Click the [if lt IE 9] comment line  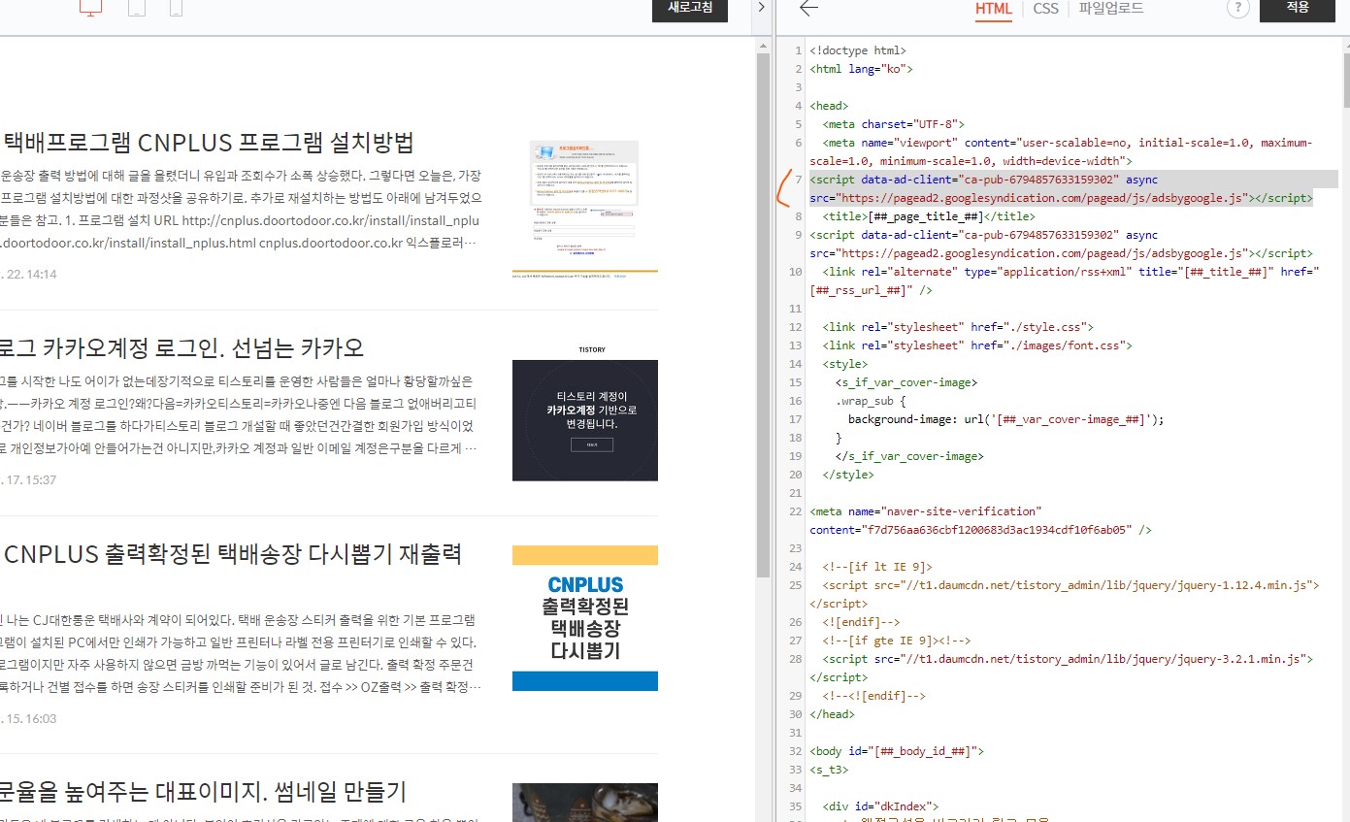877,567
